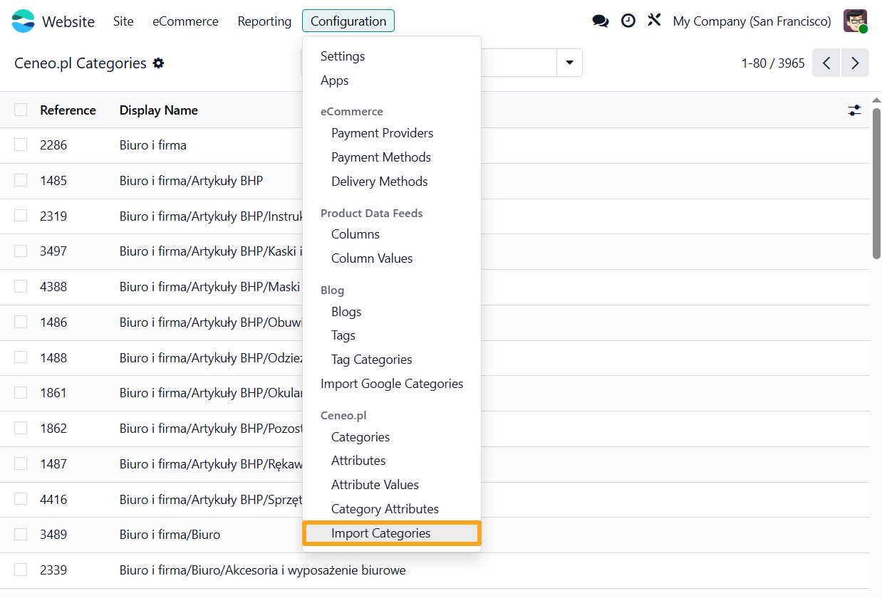Open Ceneo.pl Categories menu entry

(x=360, y=437)
